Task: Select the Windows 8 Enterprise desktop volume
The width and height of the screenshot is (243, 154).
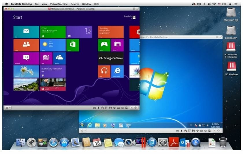Action: [x=231, y=50]
